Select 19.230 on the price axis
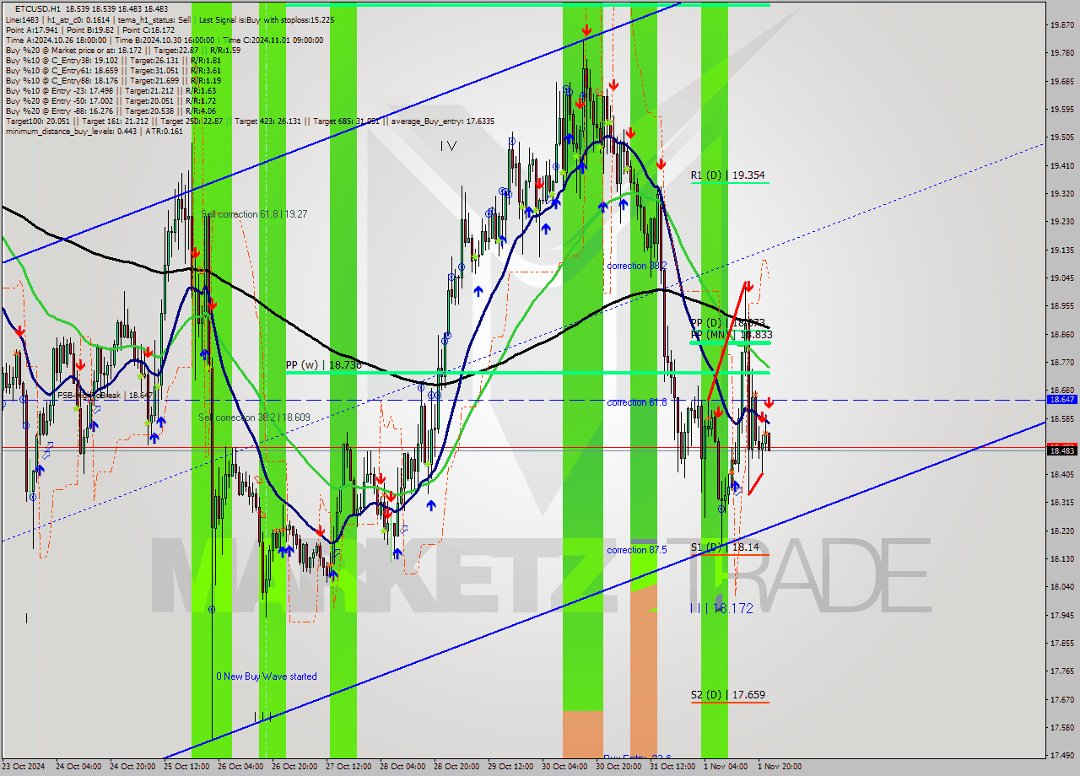 1061,221
